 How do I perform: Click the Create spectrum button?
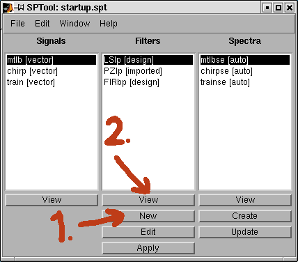[x=245, y=216]
